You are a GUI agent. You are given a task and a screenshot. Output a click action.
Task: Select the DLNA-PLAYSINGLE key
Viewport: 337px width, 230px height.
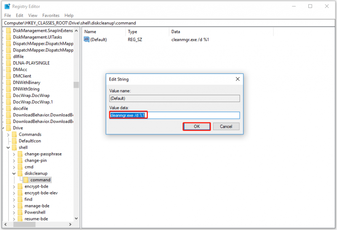pos(31,63)
